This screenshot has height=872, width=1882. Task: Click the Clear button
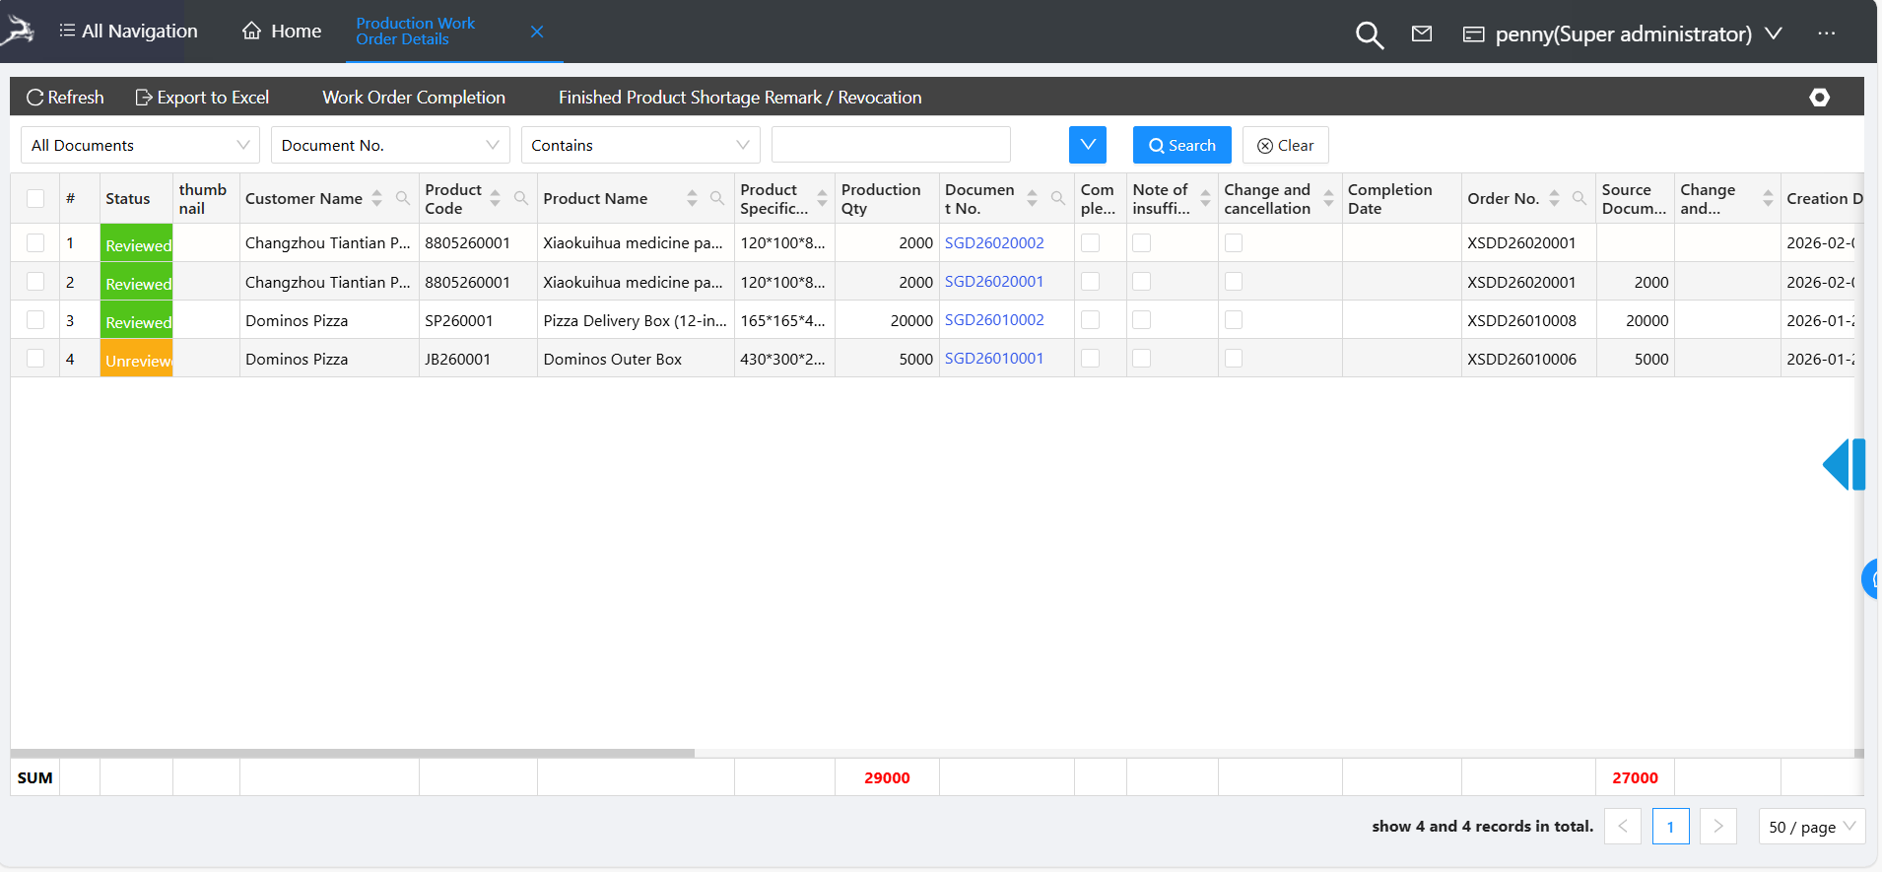pos(1285,145)
